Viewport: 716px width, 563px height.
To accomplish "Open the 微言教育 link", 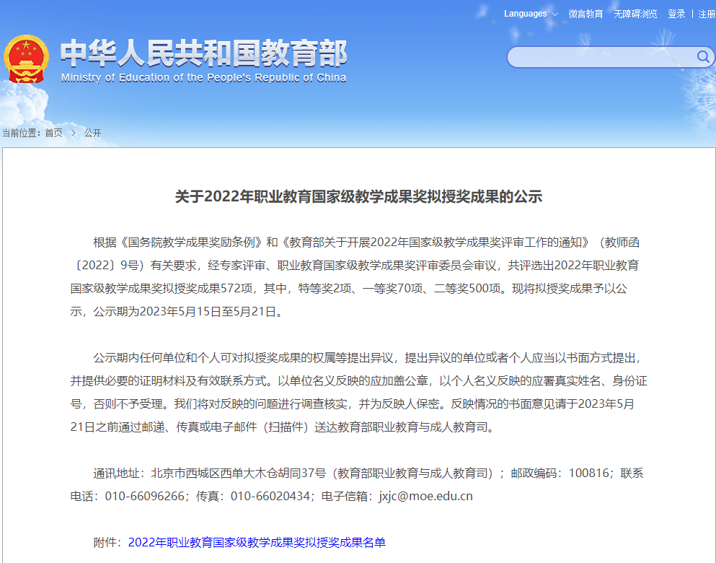I will [585, 14].
